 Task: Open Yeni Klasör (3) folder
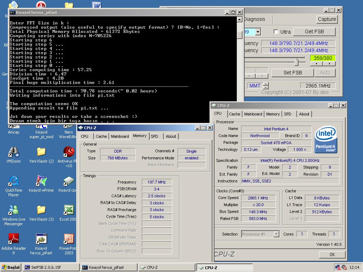[x=41, y=213]
